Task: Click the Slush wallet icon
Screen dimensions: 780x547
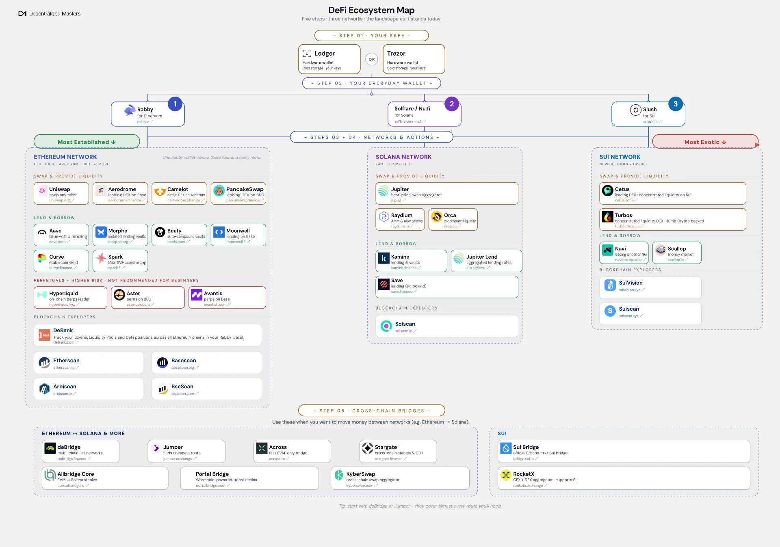Action: pyautogui.click(x=636, y=110)
